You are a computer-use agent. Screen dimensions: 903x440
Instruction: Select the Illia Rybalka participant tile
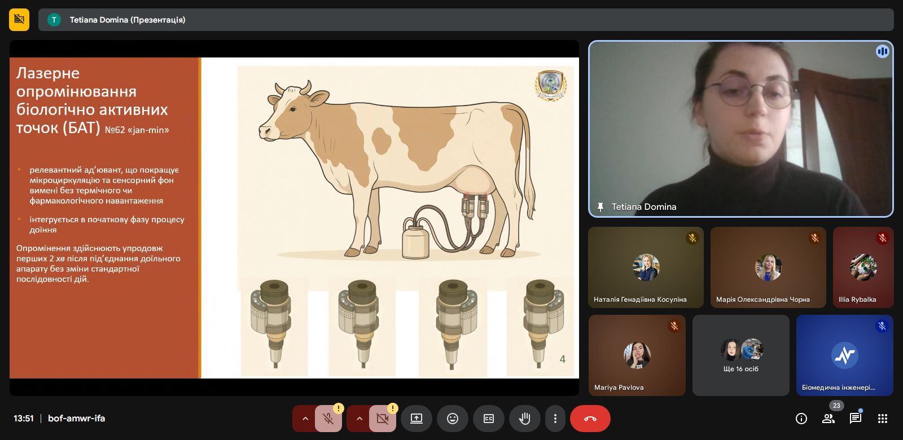[863, 267]
